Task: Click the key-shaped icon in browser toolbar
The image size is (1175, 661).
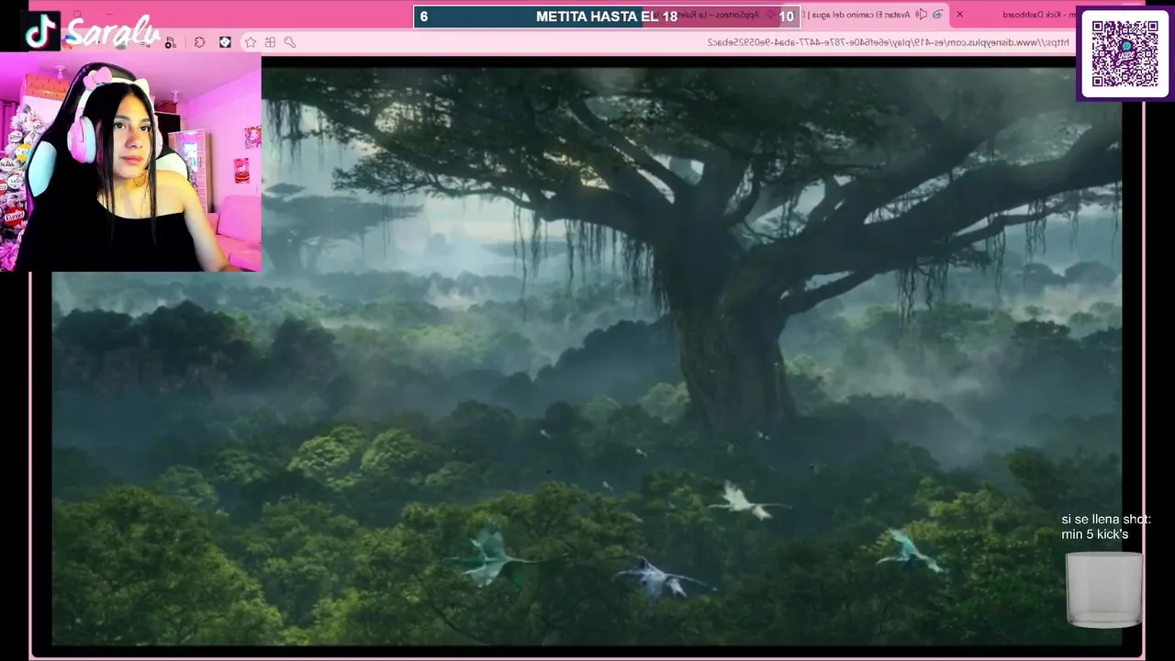Action: tap(290, 42)
